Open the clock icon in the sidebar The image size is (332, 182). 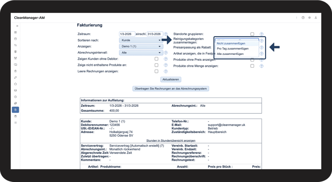15,97
